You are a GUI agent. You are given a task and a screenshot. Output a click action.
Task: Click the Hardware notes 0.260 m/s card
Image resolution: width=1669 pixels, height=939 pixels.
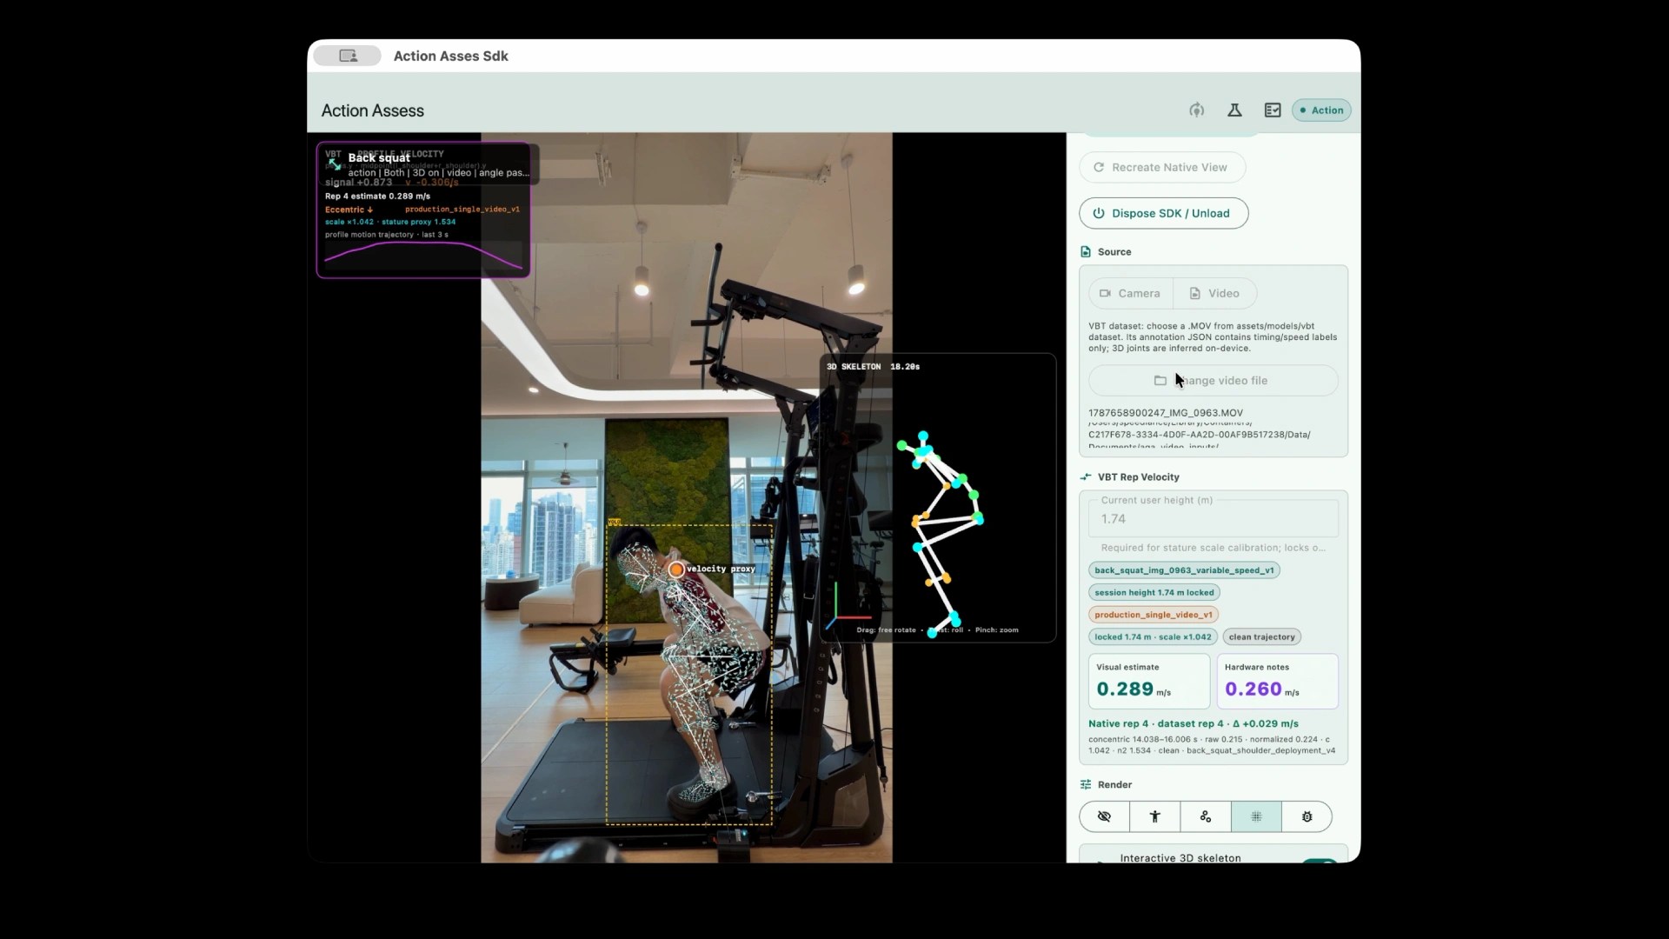1277,681
